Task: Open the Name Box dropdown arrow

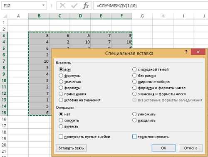Action: (43, 5)
